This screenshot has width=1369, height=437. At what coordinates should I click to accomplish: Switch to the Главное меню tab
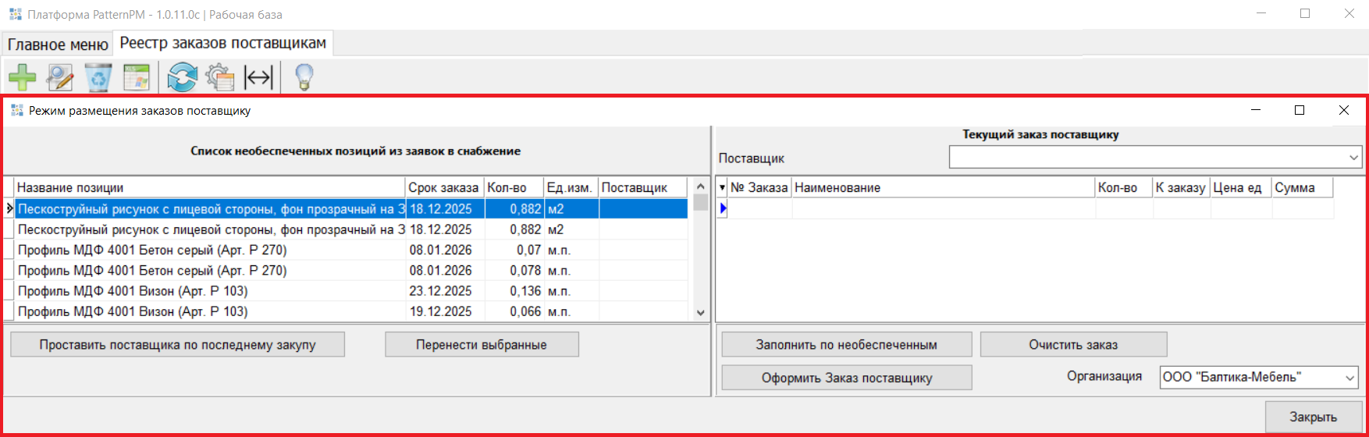click(57, 44)
